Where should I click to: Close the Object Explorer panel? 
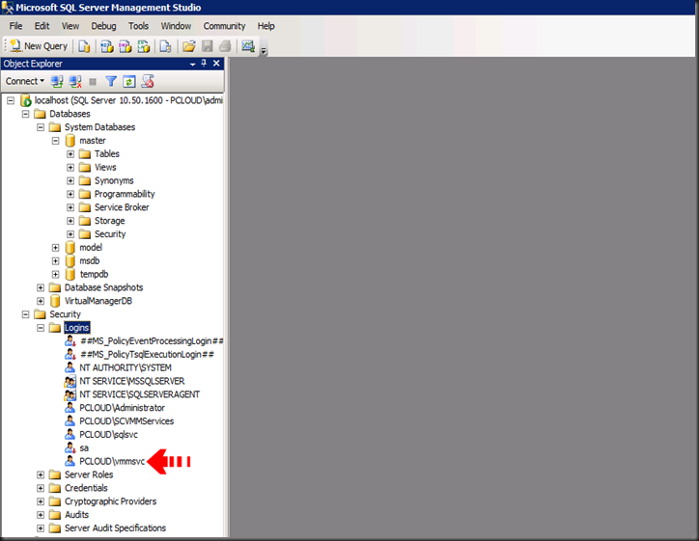pyautogui.click(x=216, y=64)
